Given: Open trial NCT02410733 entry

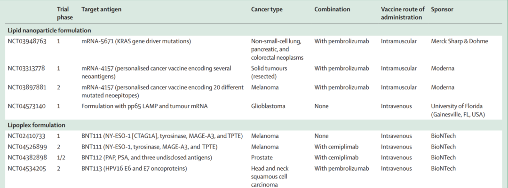Looking at the screenshot, I should coord(26,136).
